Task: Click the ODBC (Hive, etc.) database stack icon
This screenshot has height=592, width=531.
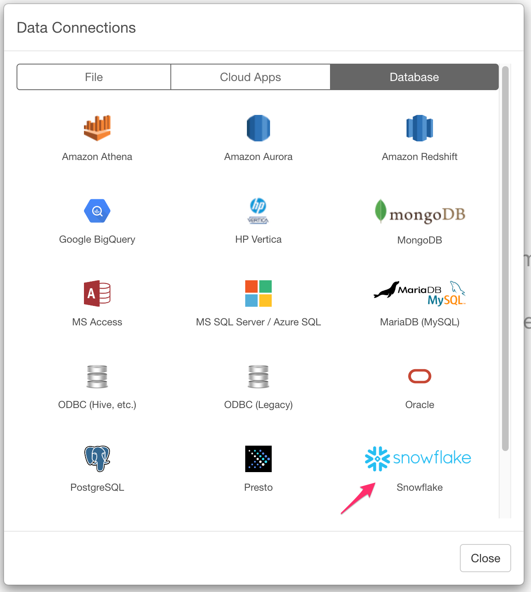Action: [97, 377]
